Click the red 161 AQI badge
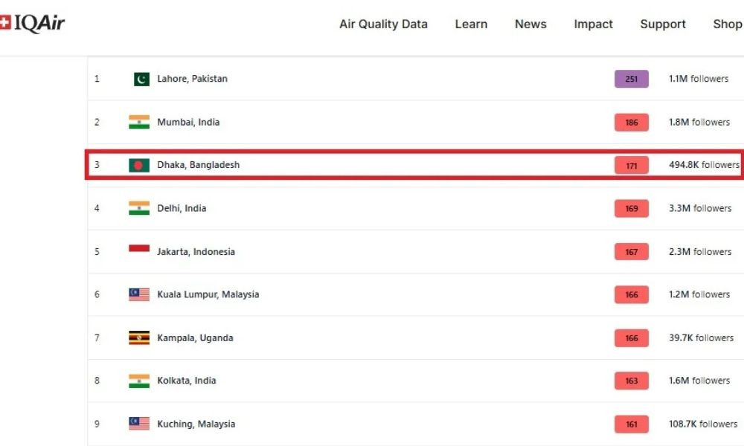This screenshot has width=744, height=446. click(631, 424)
